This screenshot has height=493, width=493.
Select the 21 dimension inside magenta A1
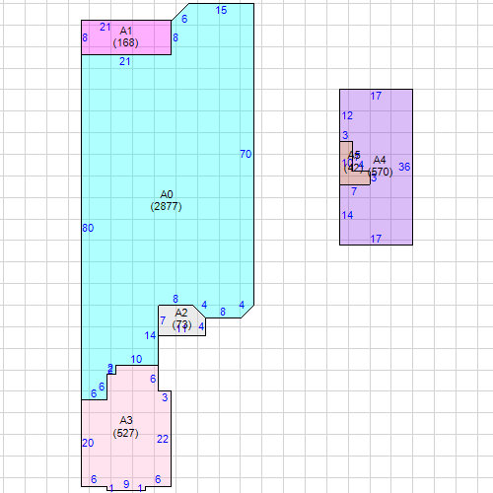click(106, 27)
